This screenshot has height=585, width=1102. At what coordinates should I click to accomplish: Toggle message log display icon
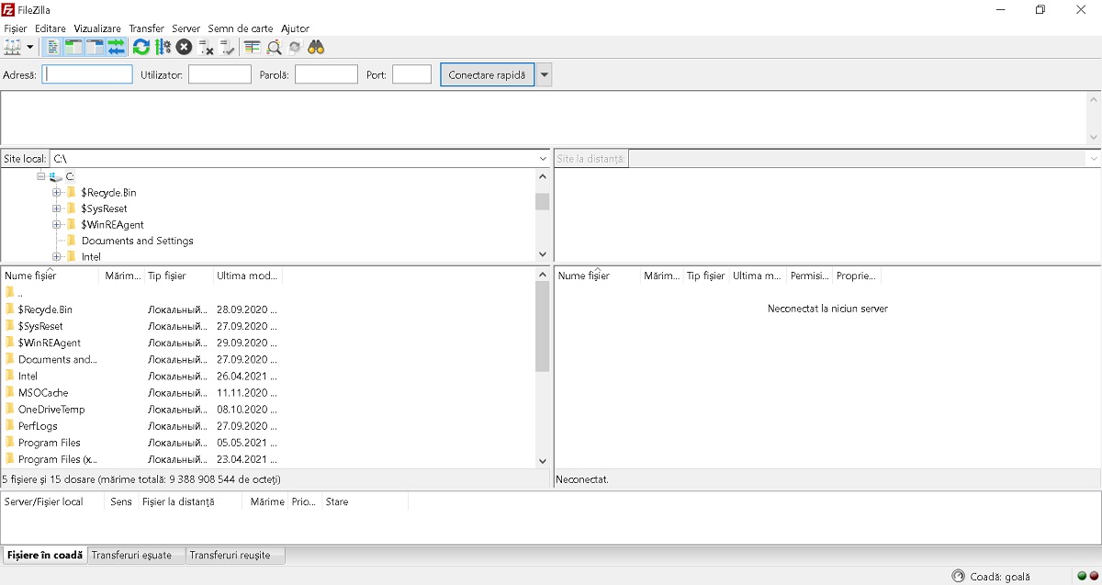[x=53, y=47]
